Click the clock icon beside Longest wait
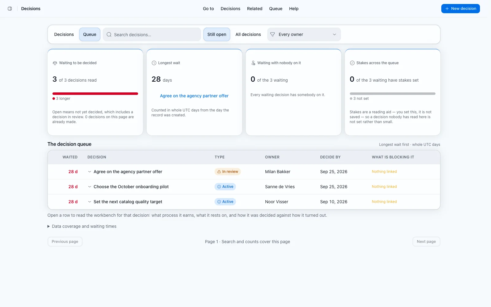The width and height of the screenshot is (491, 307). click(154, 63)
